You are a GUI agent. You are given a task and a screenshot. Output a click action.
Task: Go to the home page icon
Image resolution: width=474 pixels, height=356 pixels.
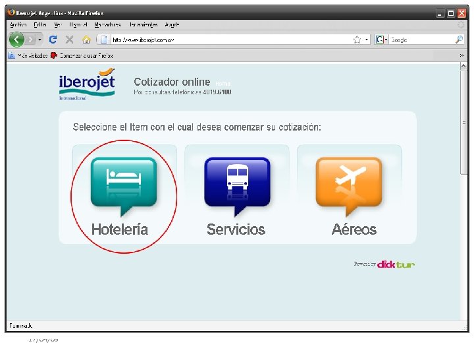point(86,40)
